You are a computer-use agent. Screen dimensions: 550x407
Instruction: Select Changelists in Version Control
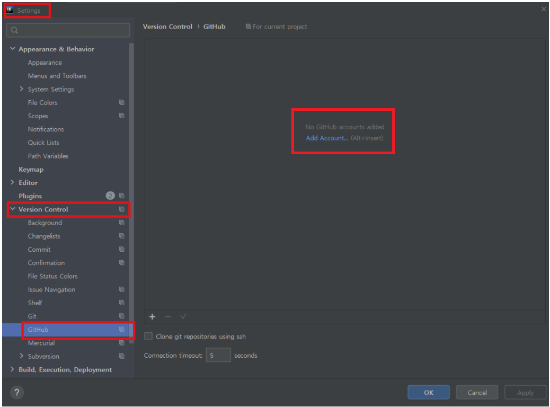44,236
